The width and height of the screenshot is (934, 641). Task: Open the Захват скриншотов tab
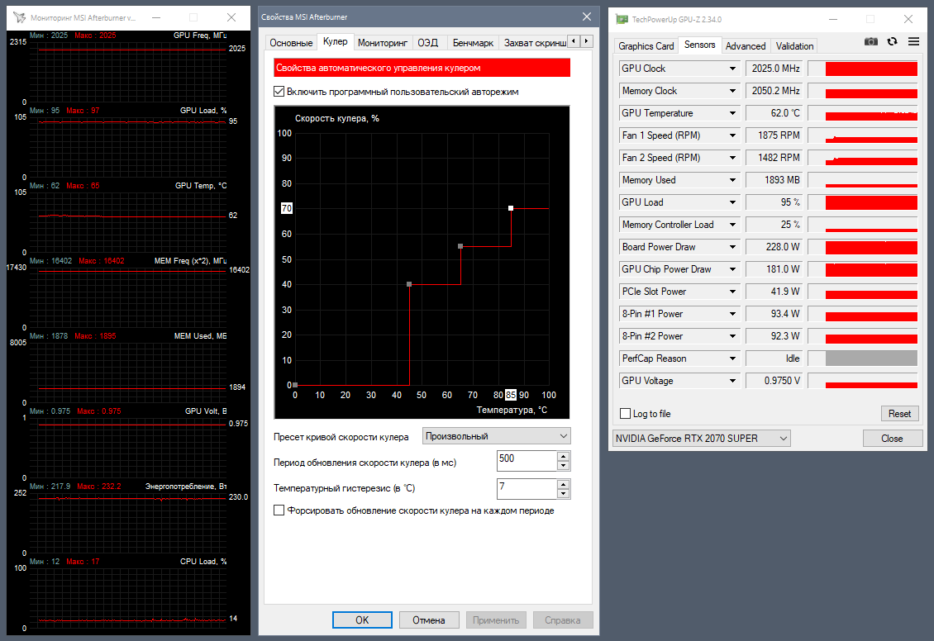[x=534, y=43]
